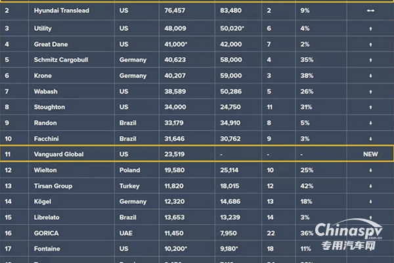
Task: Click the Facchini row trend arrow
Action: [x=371, y=139]
